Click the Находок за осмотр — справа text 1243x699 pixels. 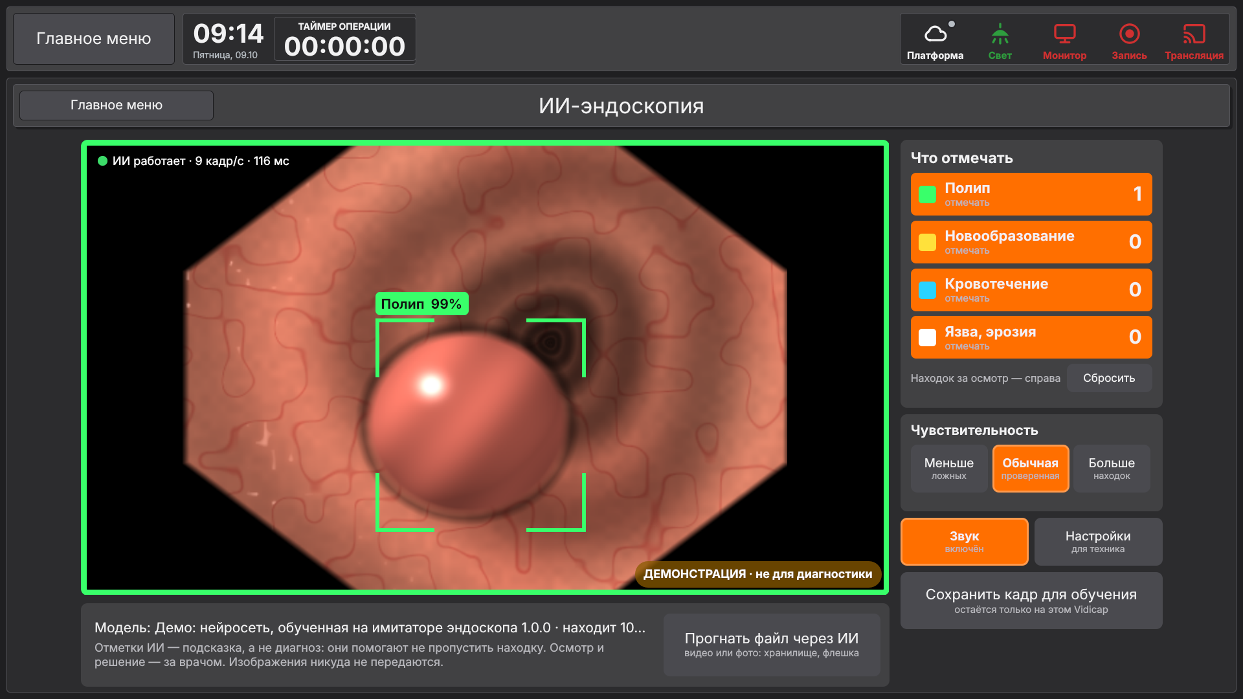pyautogui.click(x=985, y=378)
